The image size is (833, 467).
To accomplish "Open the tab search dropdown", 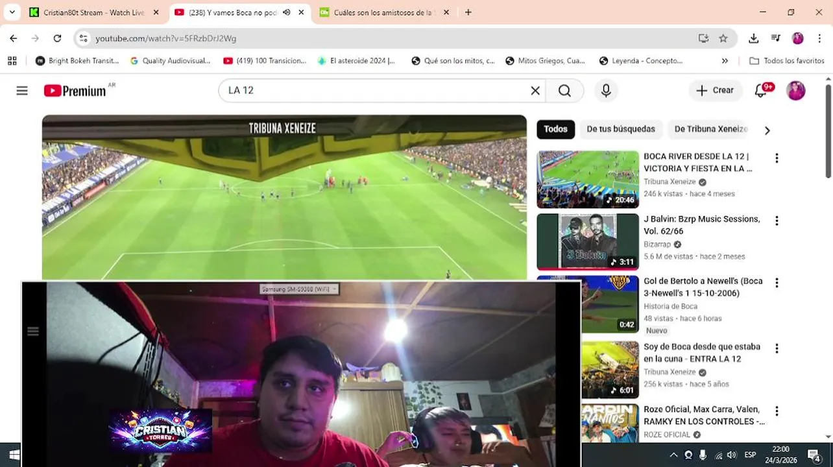I will click(x=12, y=12).
